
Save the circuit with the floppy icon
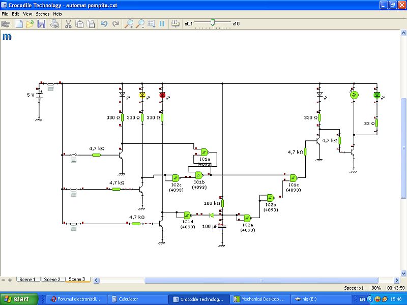41,24
